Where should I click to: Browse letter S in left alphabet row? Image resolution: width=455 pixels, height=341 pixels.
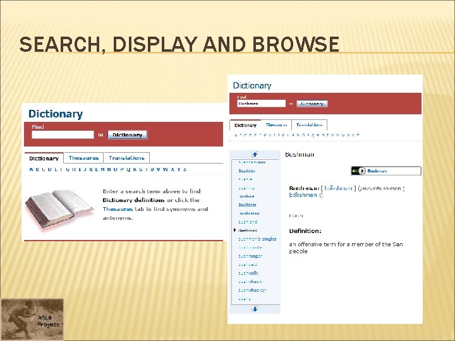pos(141,169)
